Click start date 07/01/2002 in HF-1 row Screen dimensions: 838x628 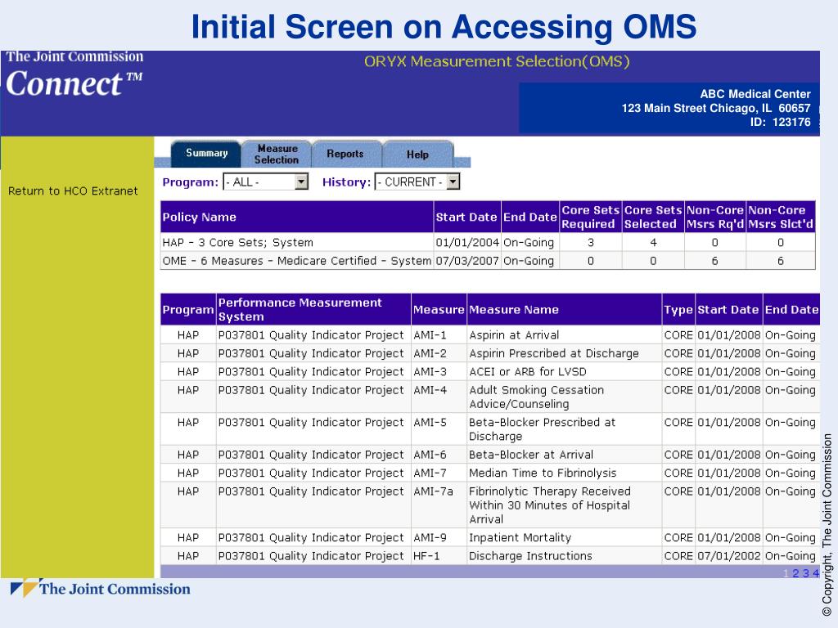point(728,556)
